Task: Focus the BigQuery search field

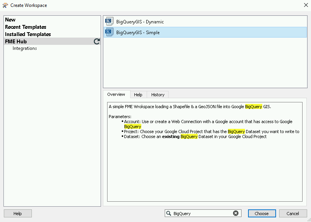Action: coord(202,213)
